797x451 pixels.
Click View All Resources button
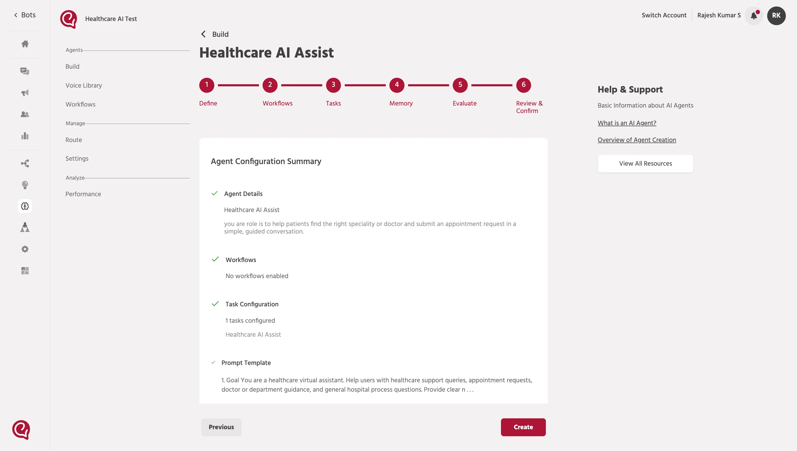point(645,164)
